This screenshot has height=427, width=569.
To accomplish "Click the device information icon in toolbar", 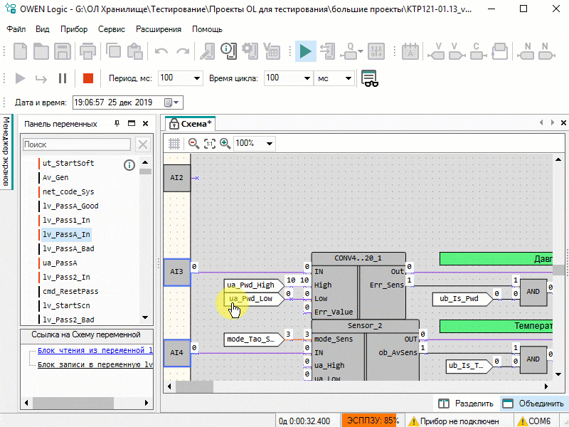I will [x=228, y=51].
